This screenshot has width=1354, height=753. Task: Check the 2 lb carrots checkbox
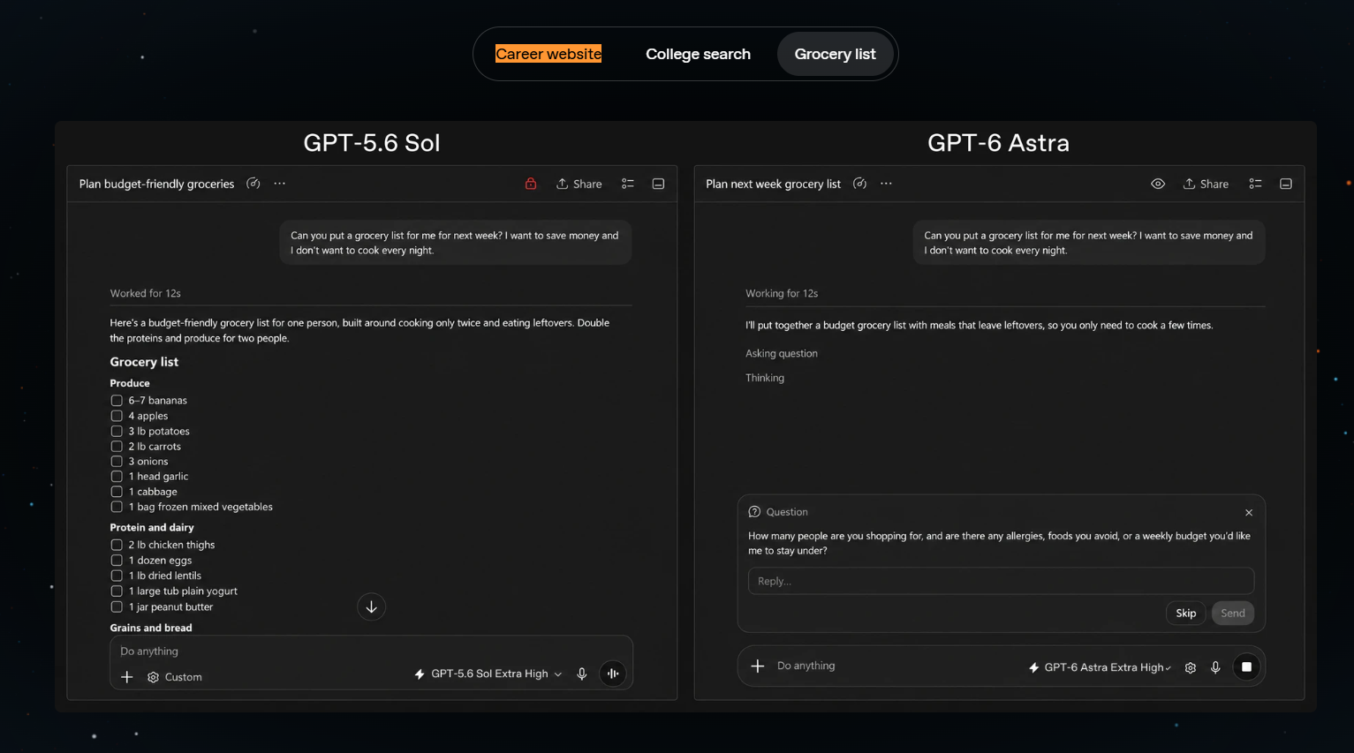coord(117,447)
